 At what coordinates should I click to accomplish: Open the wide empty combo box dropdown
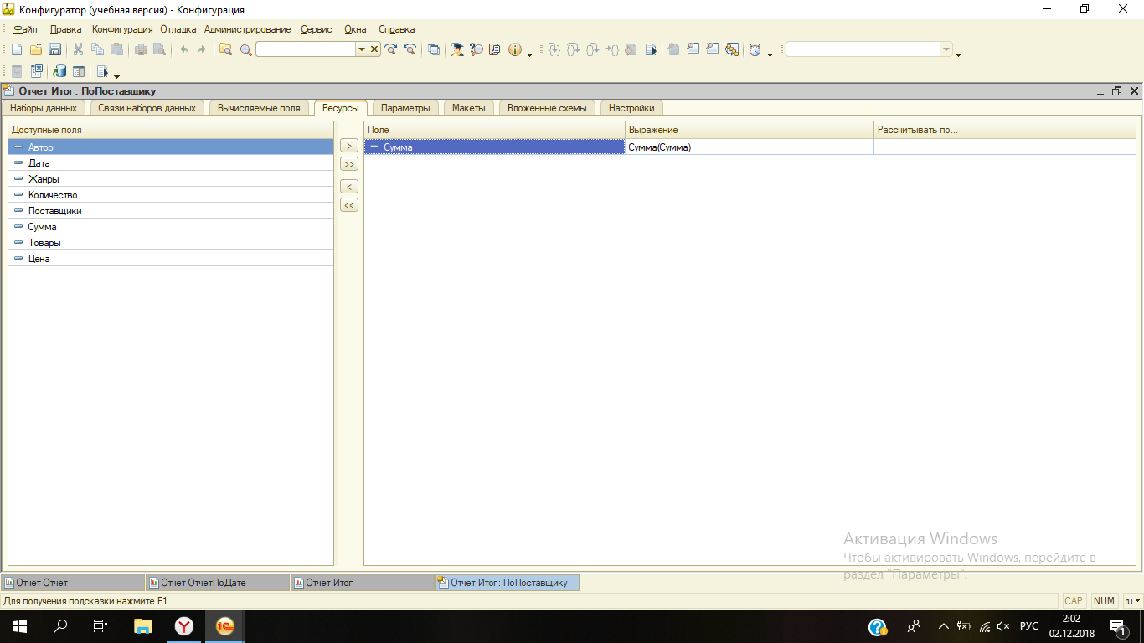click(946, 49)
